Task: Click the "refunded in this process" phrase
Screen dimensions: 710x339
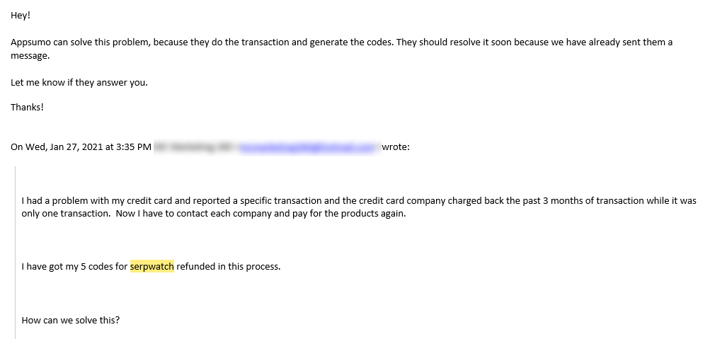Action: coord(228,267)
